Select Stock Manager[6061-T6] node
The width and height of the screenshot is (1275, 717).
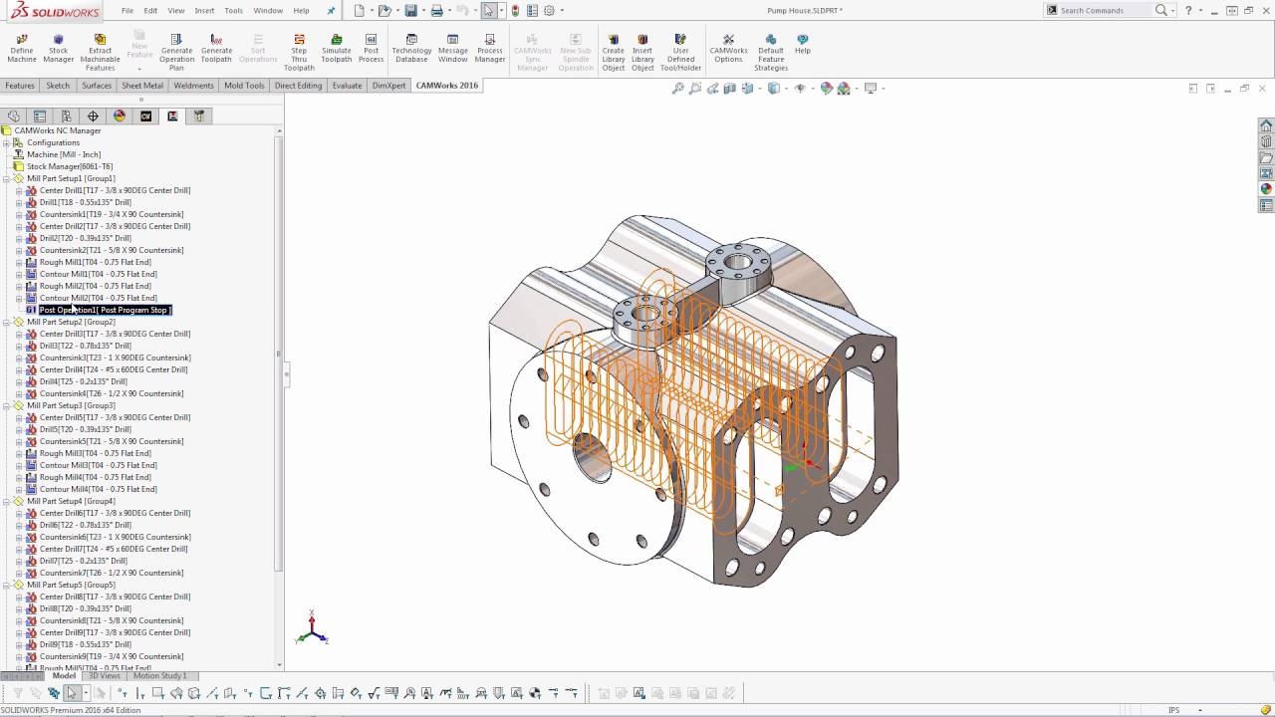coord(70,166)
